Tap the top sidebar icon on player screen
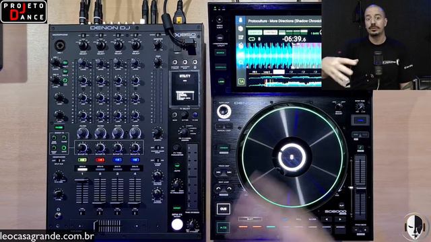This screenshot has width=431, height=242. (x=241, y=20)
